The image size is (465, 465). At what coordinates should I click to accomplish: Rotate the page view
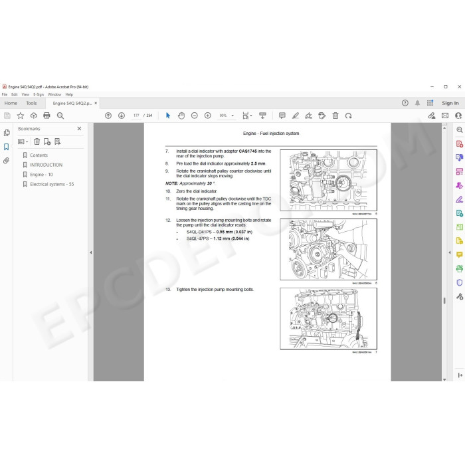tap(349, 116)
